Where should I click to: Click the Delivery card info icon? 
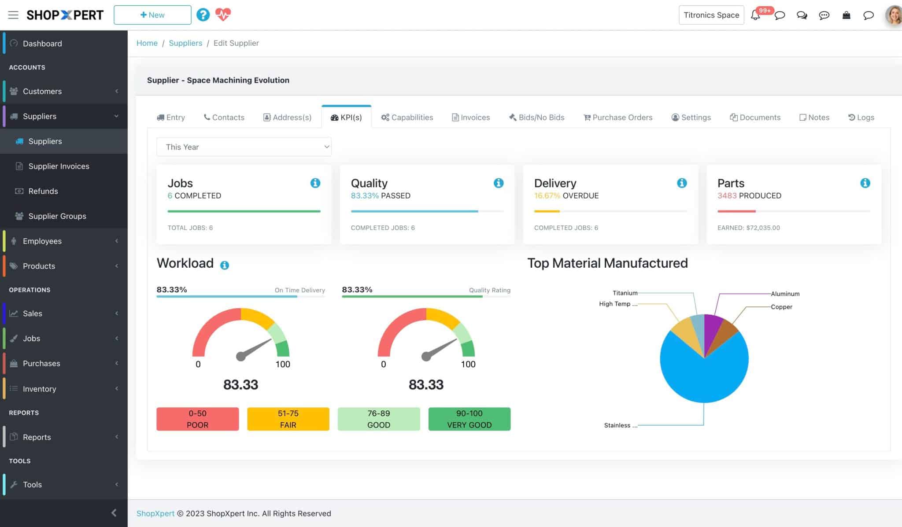pos(681,183)
